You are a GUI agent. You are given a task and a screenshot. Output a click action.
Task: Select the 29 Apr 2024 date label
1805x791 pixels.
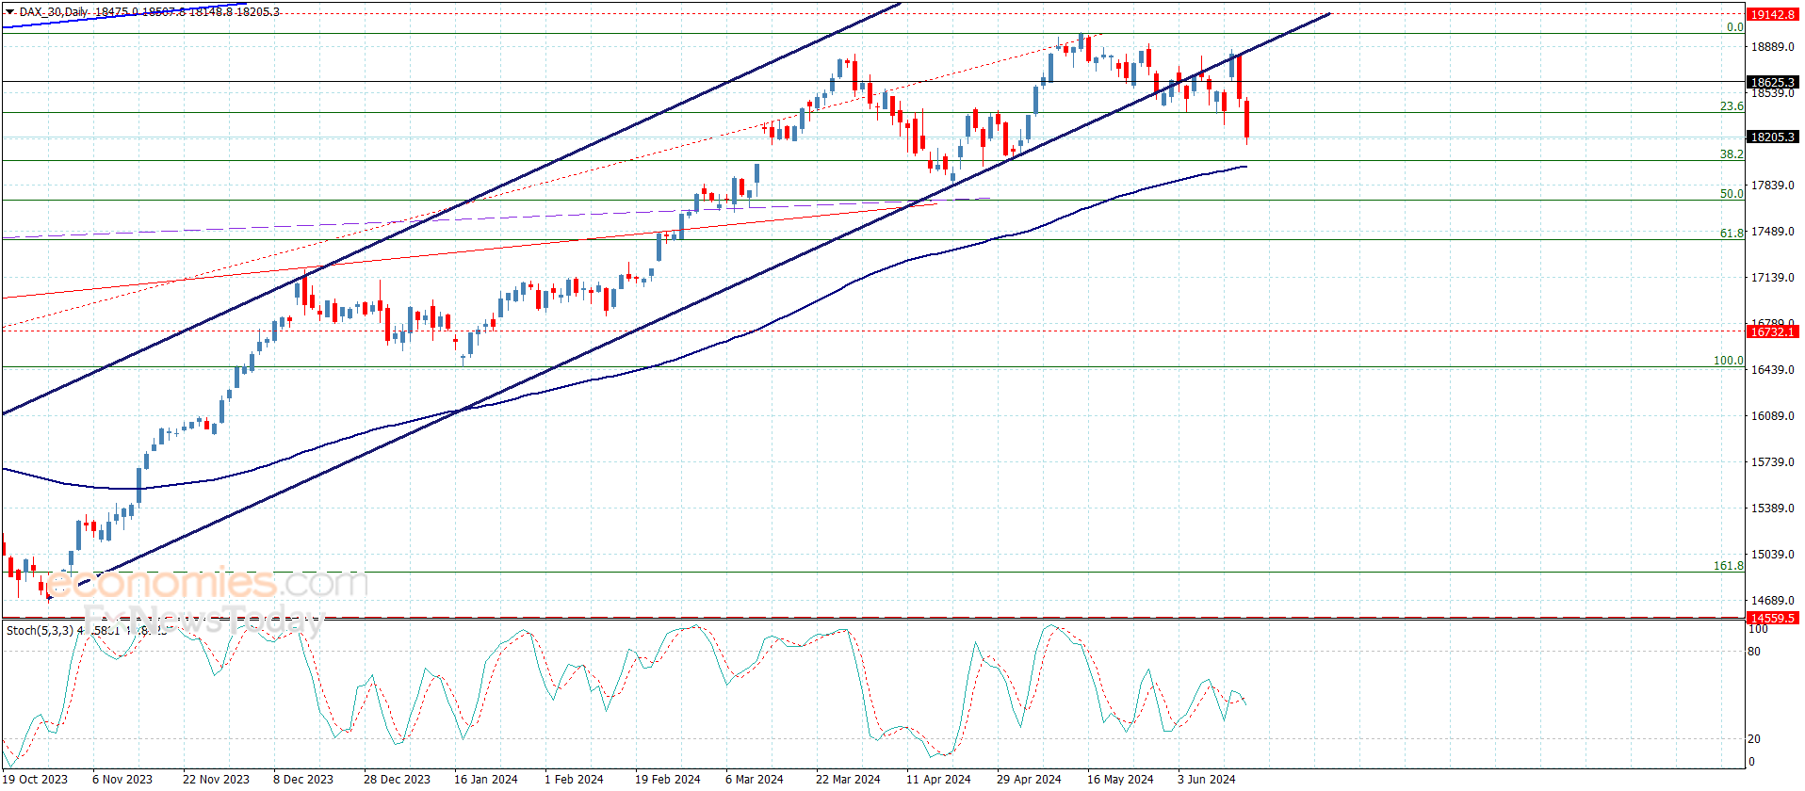tap(1029, 779)
